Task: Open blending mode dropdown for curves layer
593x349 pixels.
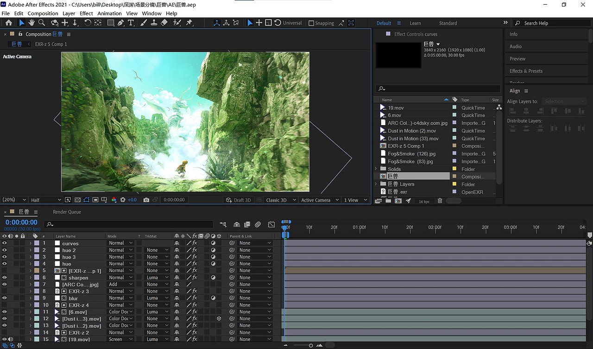Action: [x=120, y=243]
